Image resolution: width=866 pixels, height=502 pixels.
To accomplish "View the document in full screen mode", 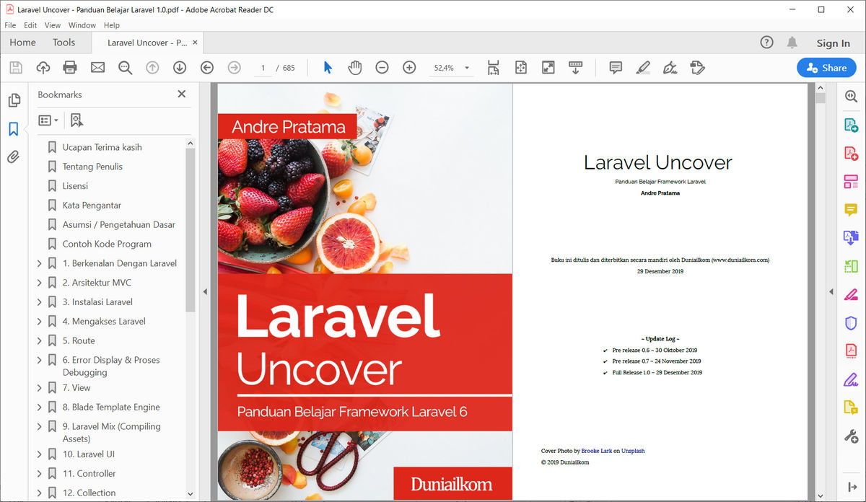I will tap(548, 68).
